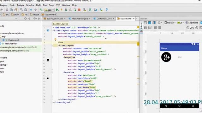Click the Copy icon in toolbar
The height and width of the screenshot is (113, 202).
(x=11, y=10)
